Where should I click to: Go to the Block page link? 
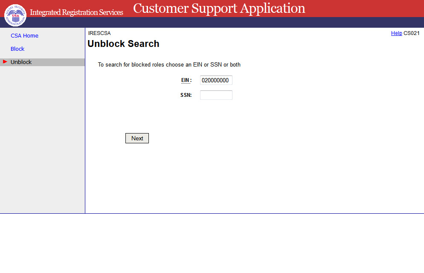[17, 49]
